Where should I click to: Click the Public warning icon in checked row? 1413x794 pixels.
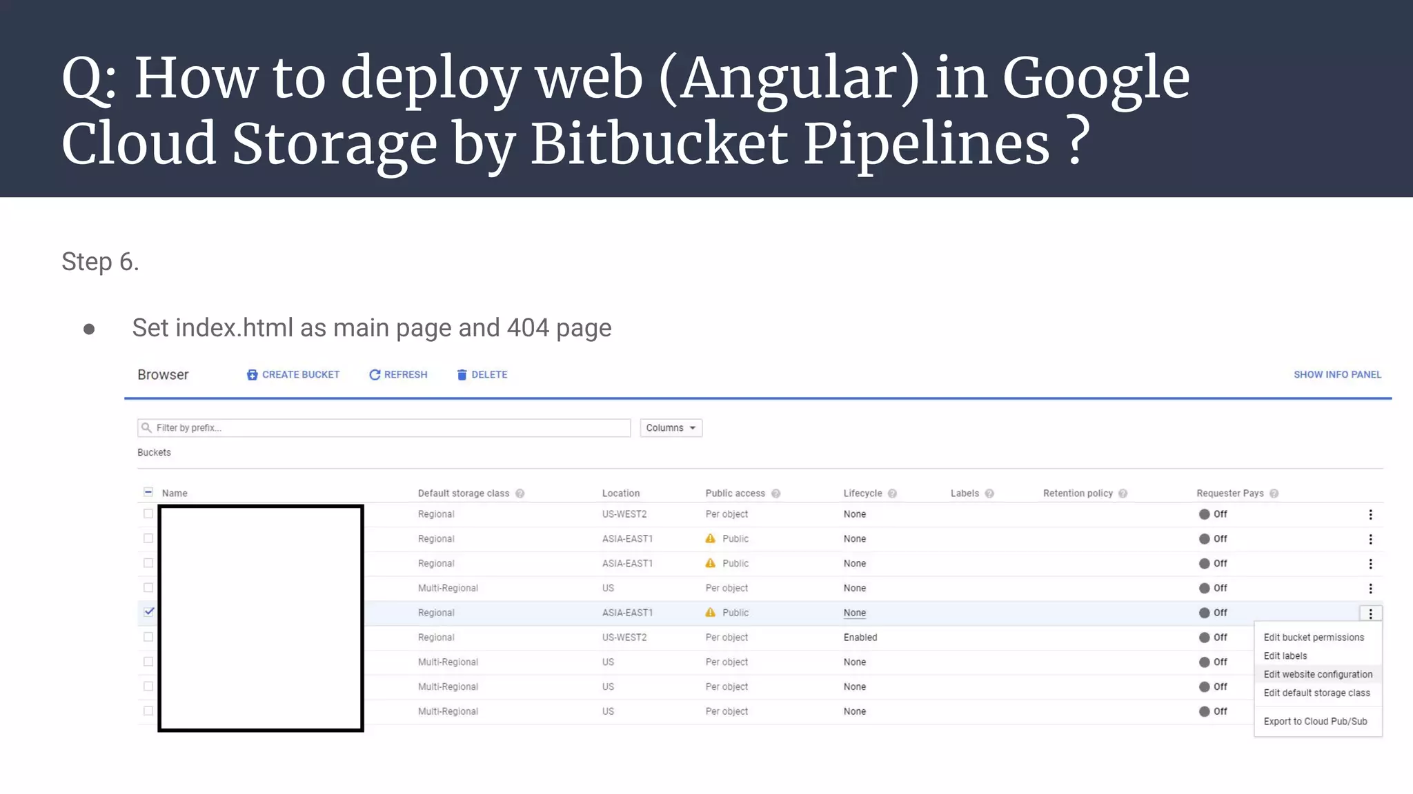coord(710,612)
